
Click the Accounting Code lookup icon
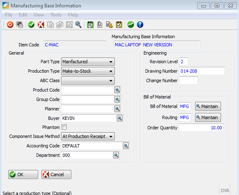pyautogui.click(x=126, y=146)
